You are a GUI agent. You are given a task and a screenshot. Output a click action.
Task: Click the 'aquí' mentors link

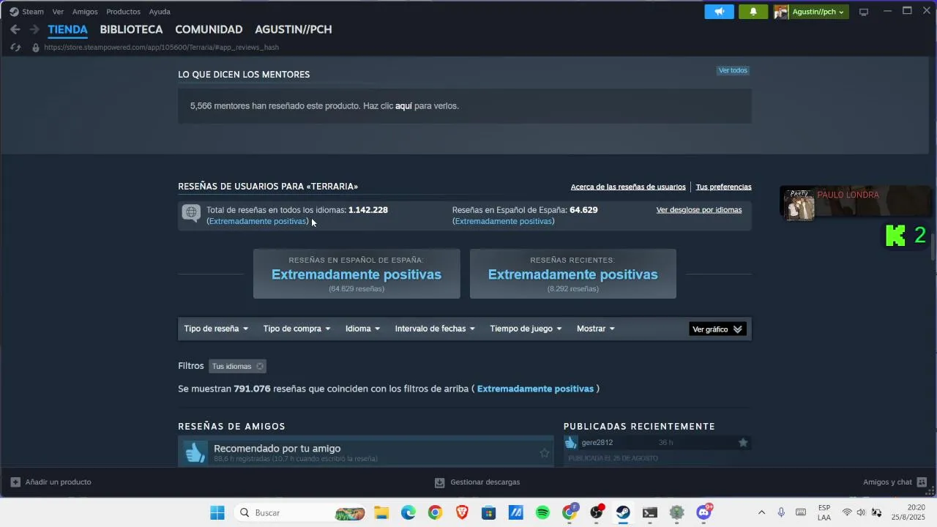(x=403, y=106)
